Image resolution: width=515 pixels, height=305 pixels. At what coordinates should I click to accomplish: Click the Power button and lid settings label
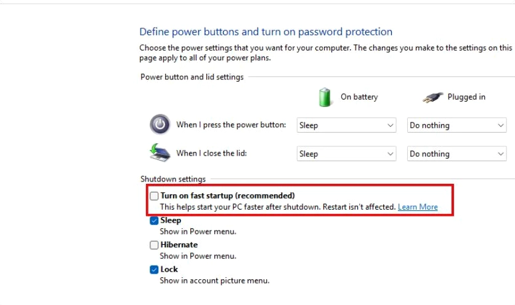(192, 77)
